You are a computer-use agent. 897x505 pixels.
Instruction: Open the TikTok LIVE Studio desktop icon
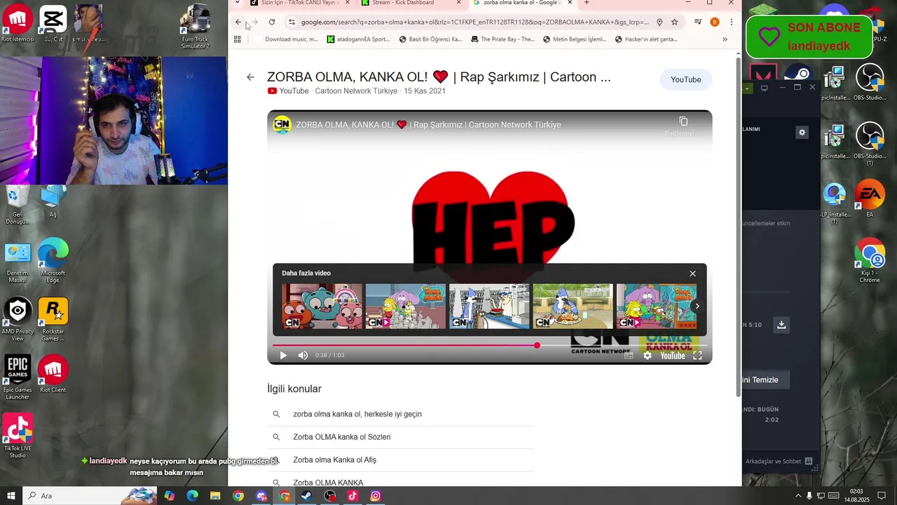click(x=18, y=436)
